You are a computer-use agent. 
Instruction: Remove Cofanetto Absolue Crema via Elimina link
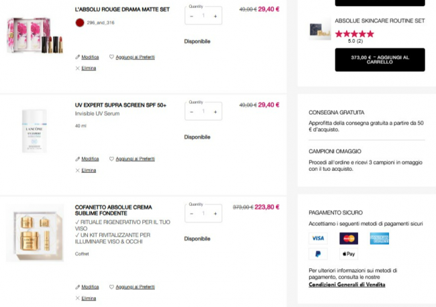(x=89, y=298)
